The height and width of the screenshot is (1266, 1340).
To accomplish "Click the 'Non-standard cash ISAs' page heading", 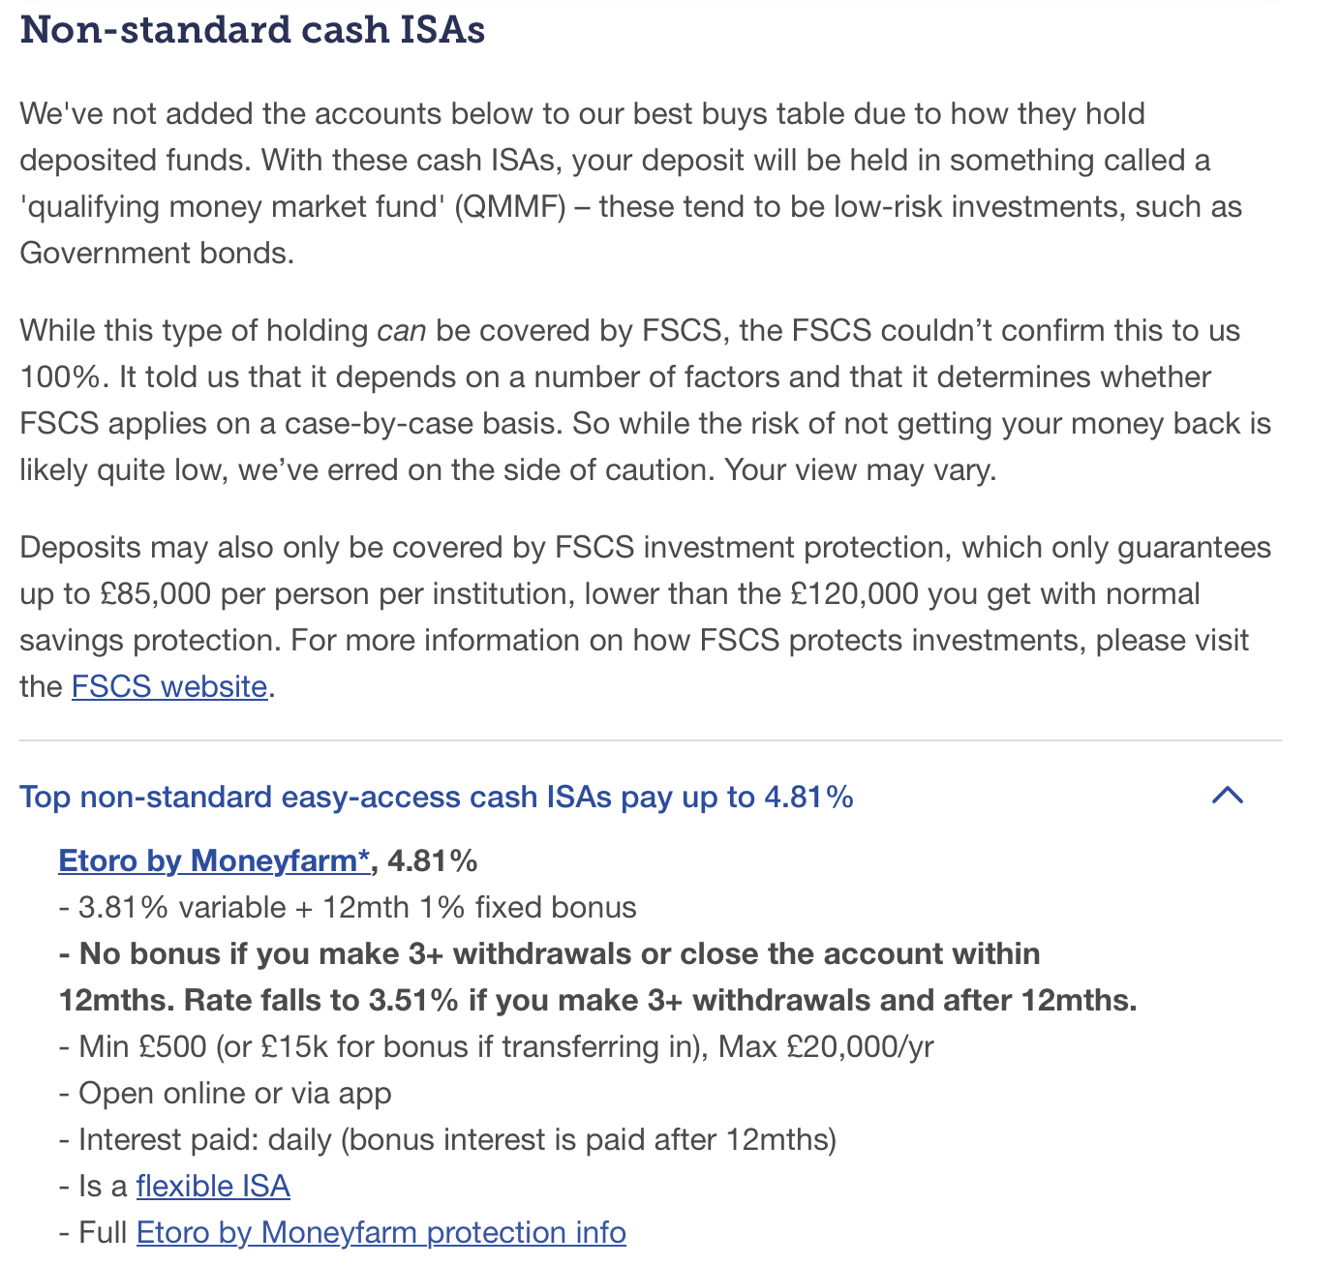I will coord(253,30).
